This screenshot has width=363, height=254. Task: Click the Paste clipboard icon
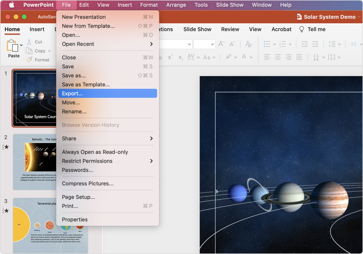pyautogui.click(x=12, y=46)
